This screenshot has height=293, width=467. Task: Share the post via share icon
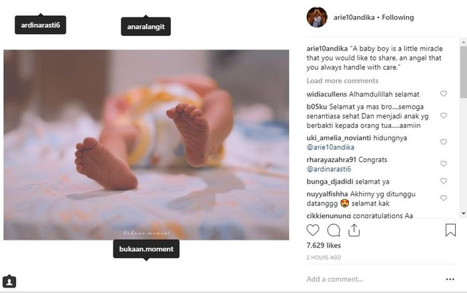tap(354, 230)
